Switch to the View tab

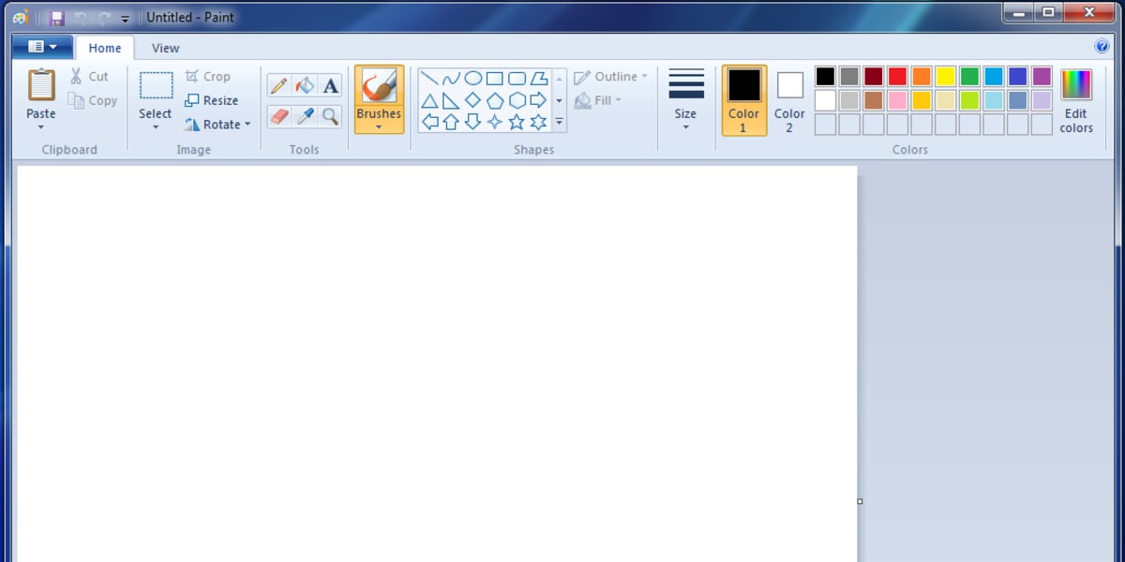(x=165, y=48)
